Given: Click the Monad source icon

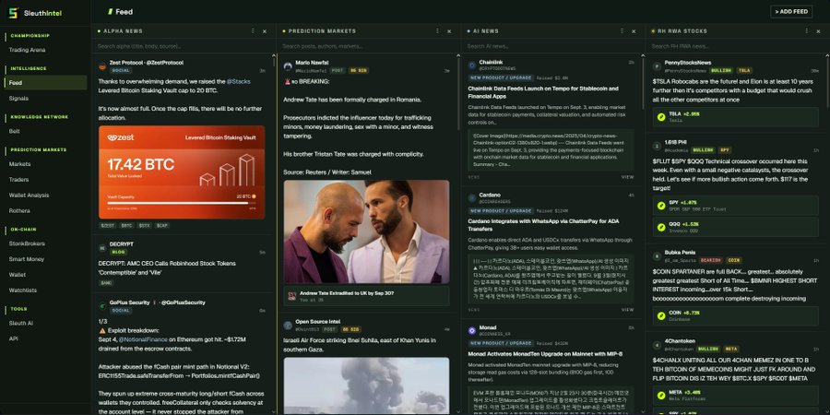Looking at the screenshot, I should point(472,330).
